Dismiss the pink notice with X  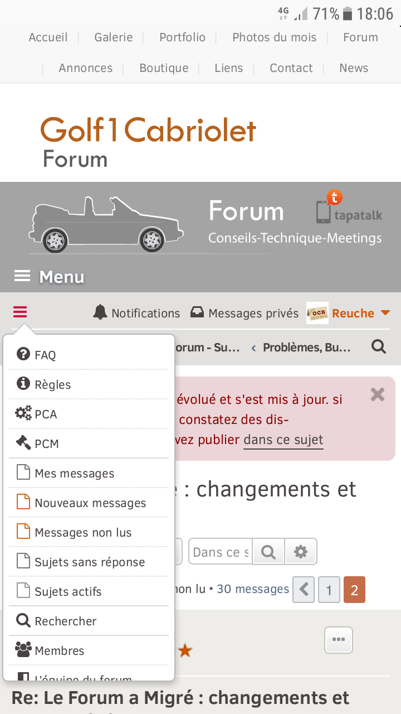[x=378, y=394]
